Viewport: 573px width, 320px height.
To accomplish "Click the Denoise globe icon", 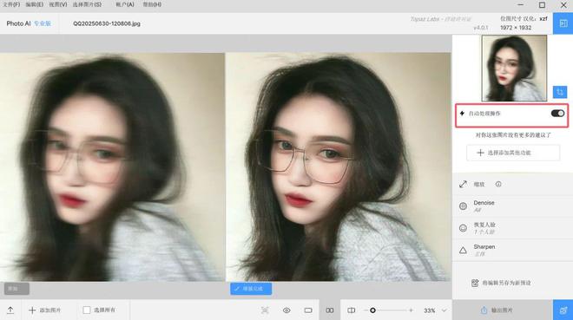I will (463, 206).
